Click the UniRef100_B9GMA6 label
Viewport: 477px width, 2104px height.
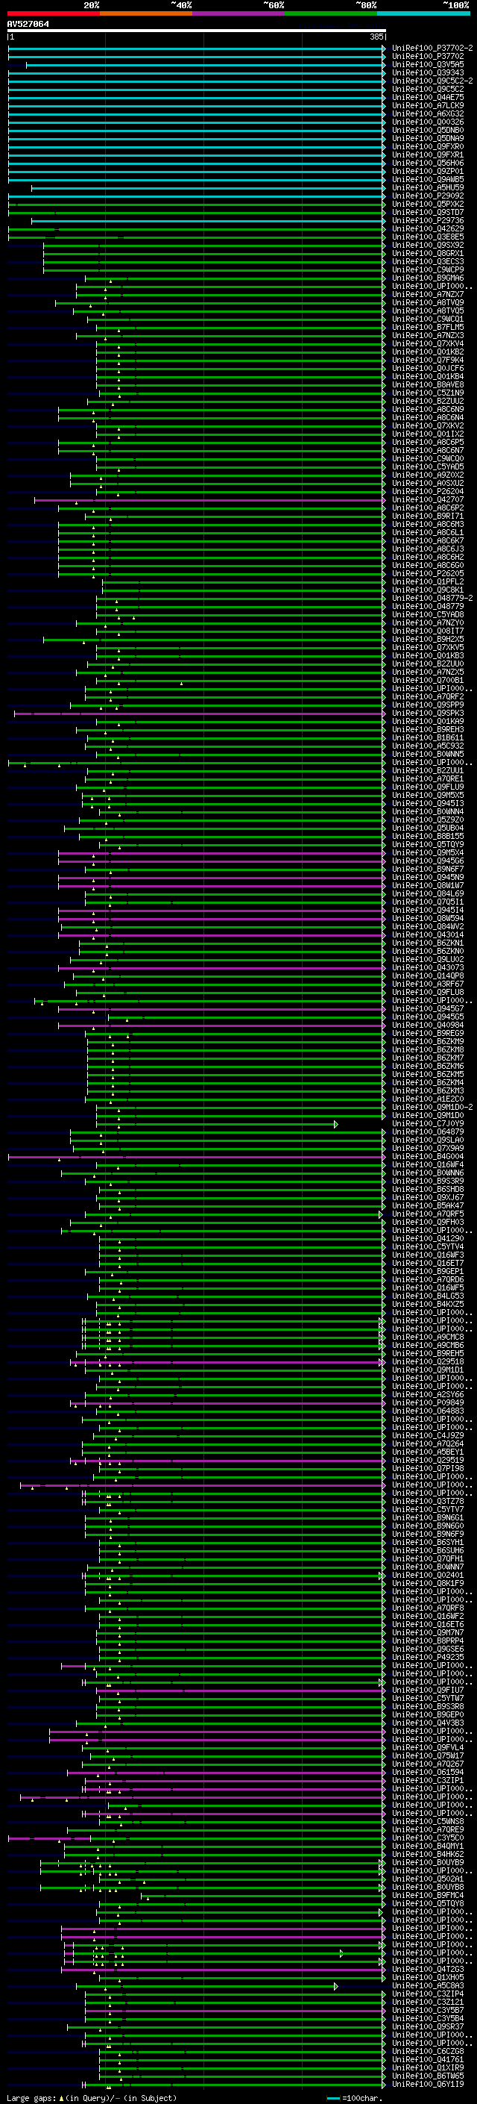pyautogui.click(x=428, y=278)
